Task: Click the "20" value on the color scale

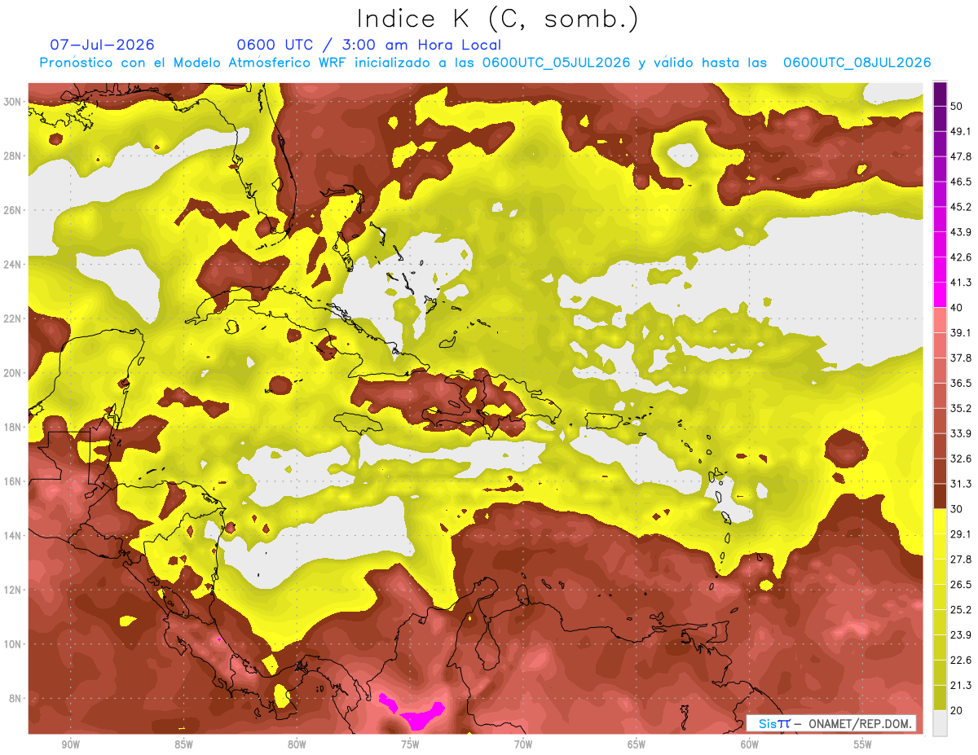Action: [x=958, y=711]
